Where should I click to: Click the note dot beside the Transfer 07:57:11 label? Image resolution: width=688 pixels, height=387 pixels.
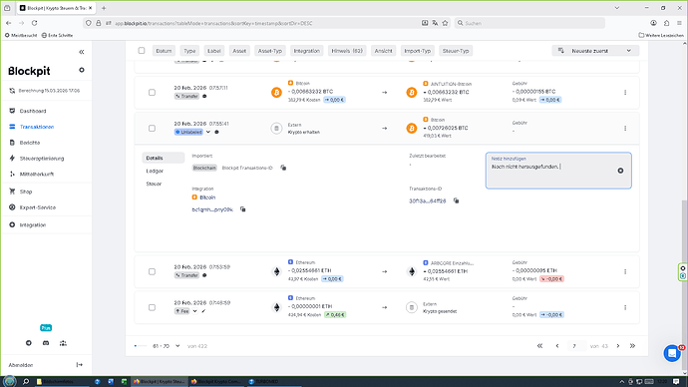204,96
